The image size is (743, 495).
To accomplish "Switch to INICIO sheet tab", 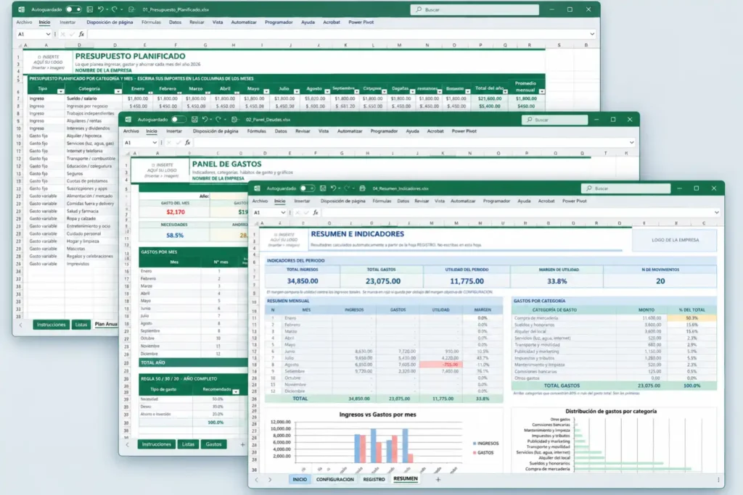I will 300,479.
